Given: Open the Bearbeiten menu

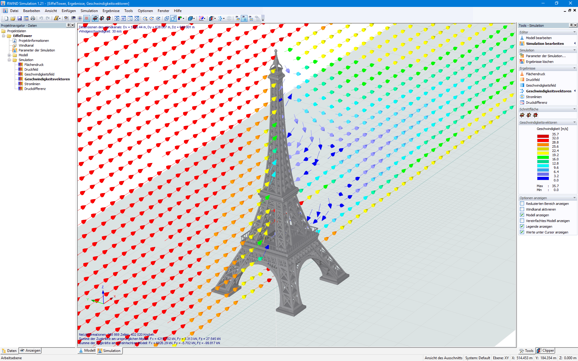Looking at the screenshot, I should 31,11.
